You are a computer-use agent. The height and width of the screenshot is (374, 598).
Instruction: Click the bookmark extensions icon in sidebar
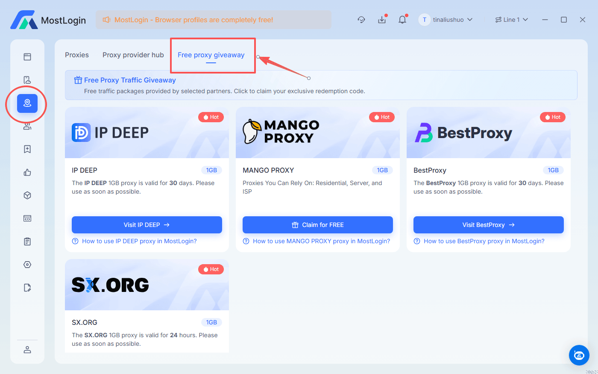tap(27, 149)
